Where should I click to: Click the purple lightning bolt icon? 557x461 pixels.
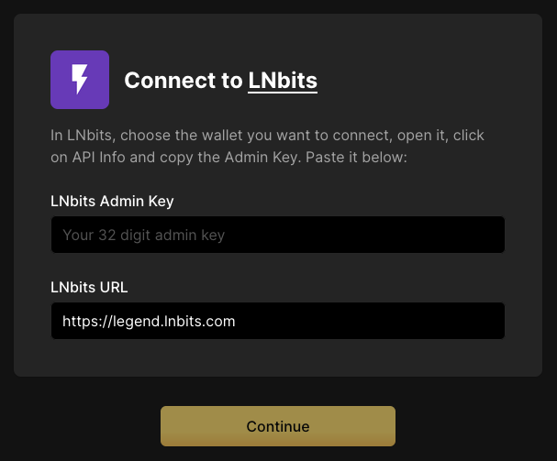[80, 80]
